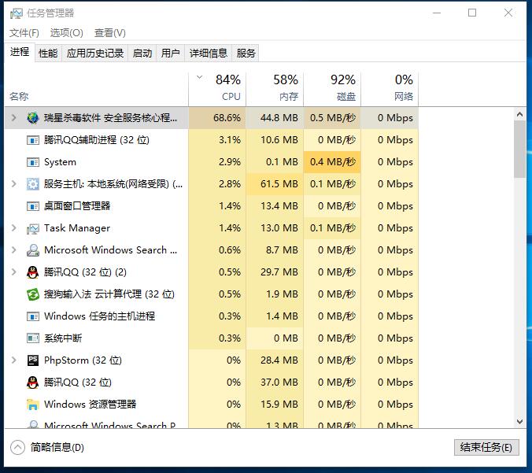Switch to the 性能 tab
The image size is (532, 473).
(48, 54)
